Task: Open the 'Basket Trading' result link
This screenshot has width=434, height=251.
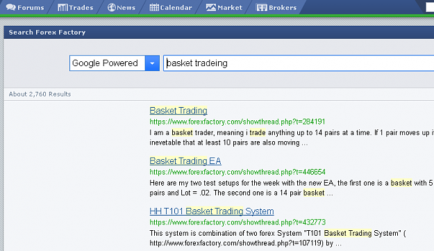Action: tap(178, 111)
